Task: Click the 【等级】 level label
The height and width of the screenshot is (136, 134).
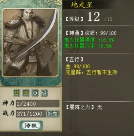Action: [x=74, y=19]
